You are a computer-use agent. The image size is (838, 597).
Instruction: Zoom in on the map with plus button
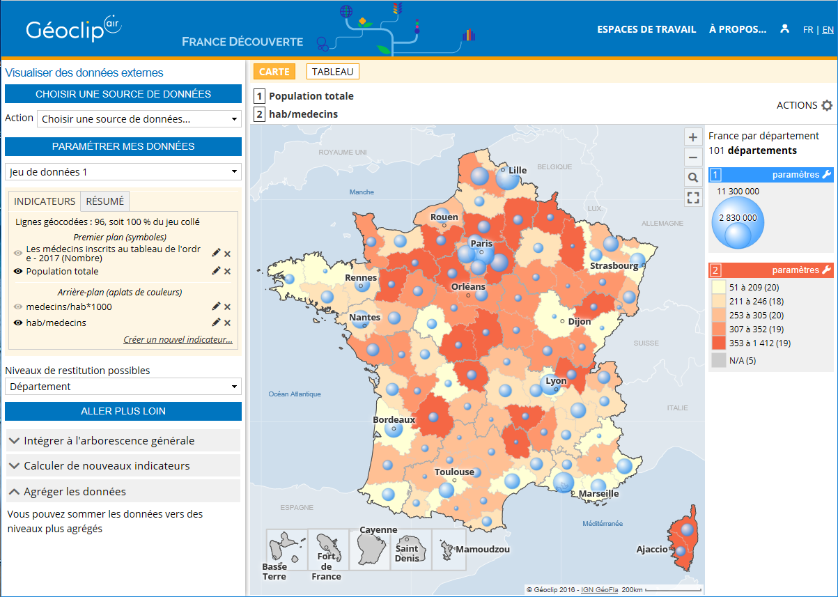tap(692, 137)
